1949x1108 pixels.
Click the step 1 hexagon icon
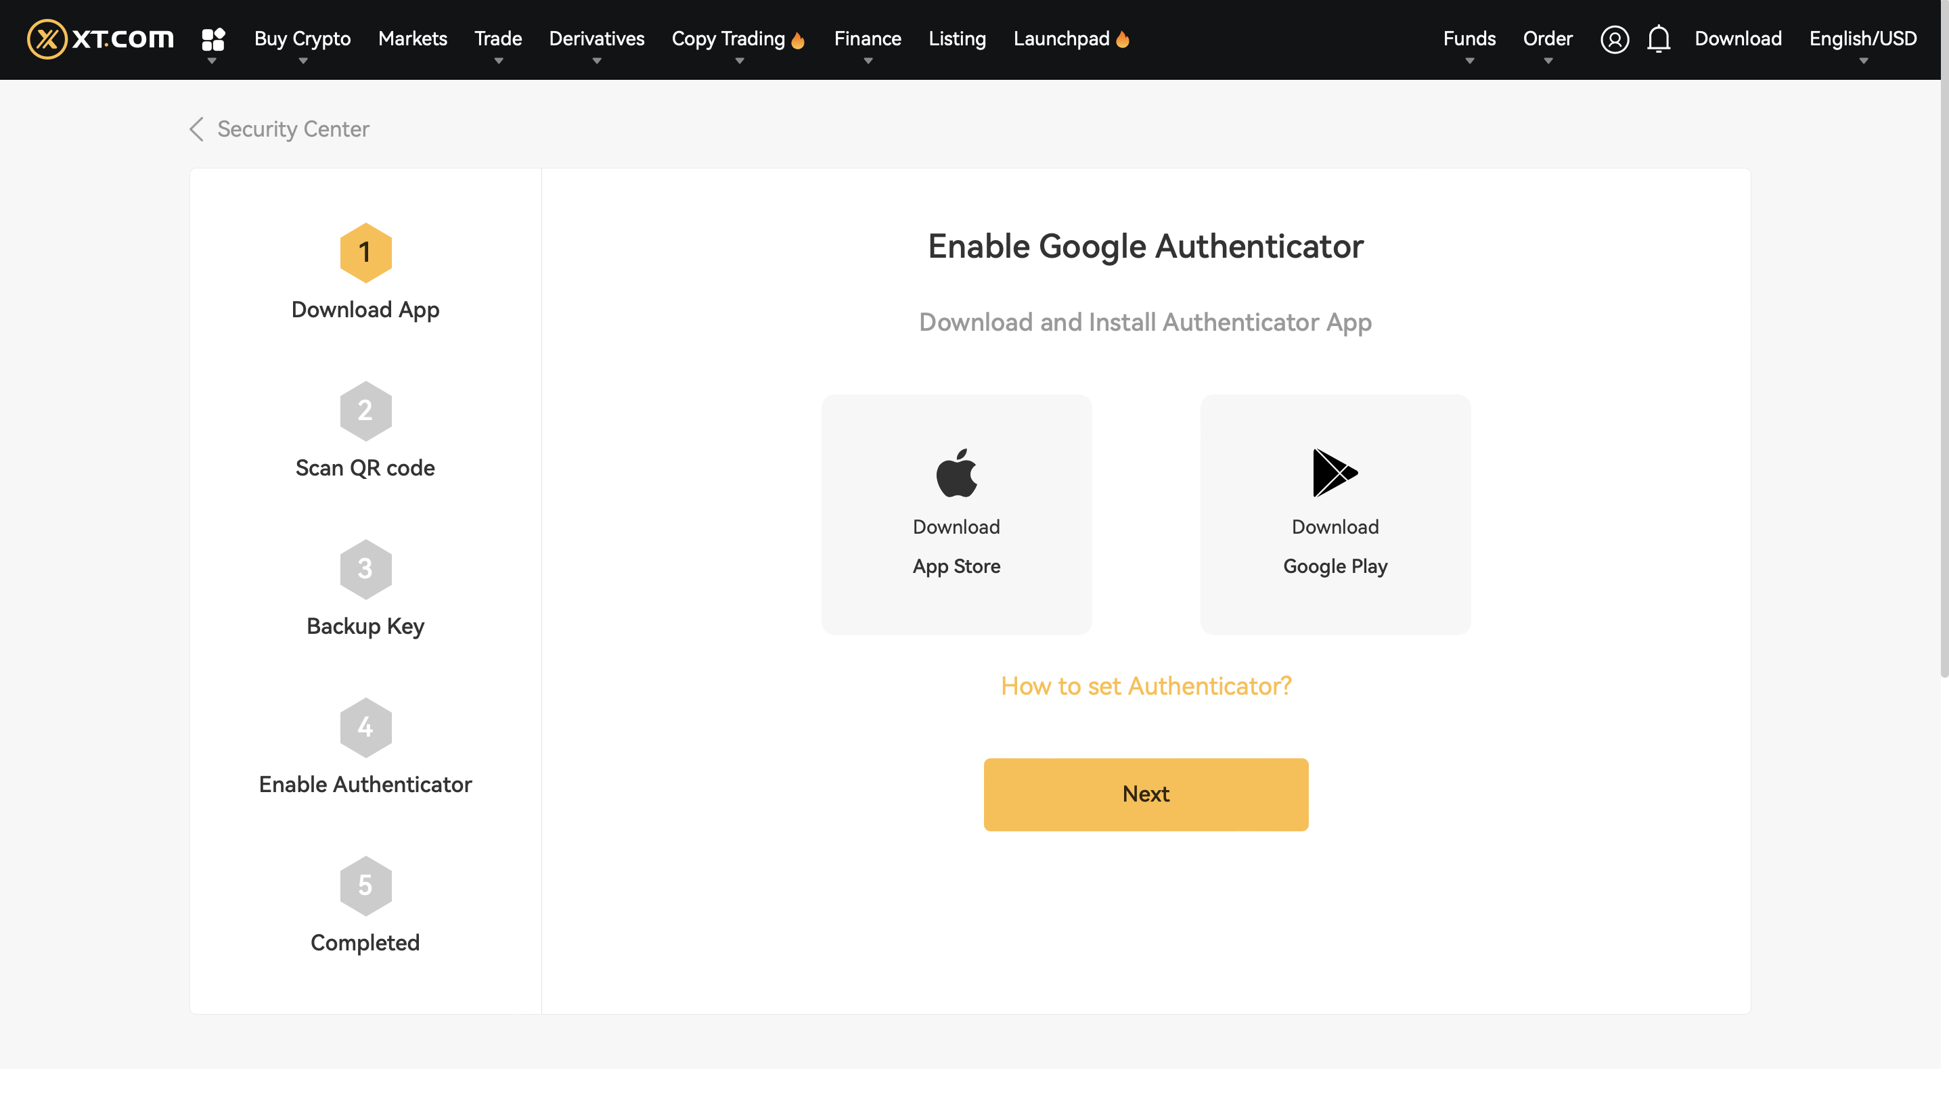365,253
